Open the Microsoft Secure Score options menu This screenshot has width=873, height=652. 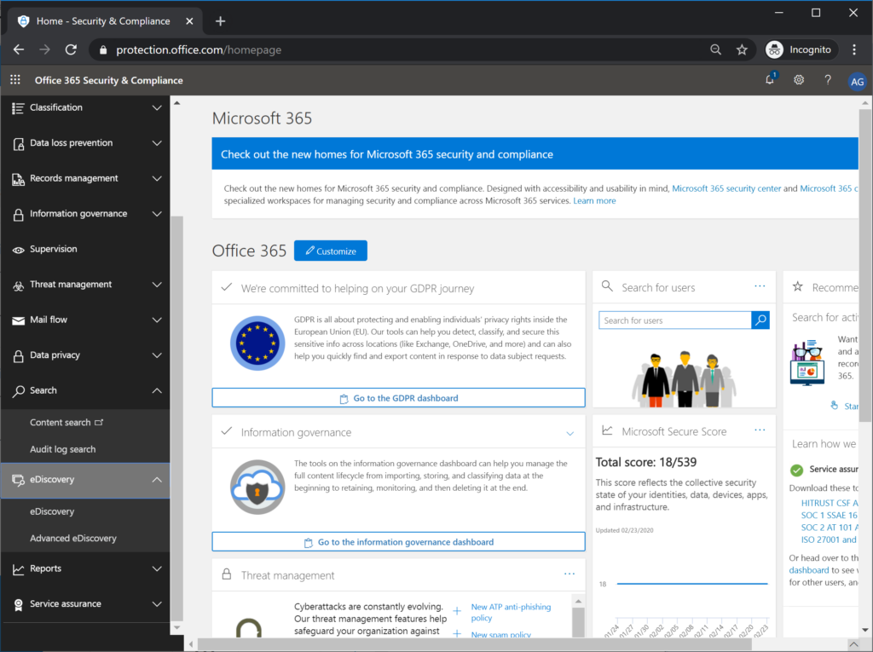[x=759, y=430]
